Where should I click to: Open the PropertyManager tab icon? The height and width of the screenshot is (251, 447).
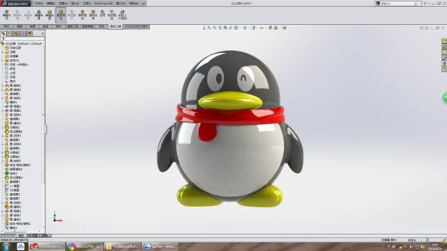pyautogui.click(x=10, y=34)
